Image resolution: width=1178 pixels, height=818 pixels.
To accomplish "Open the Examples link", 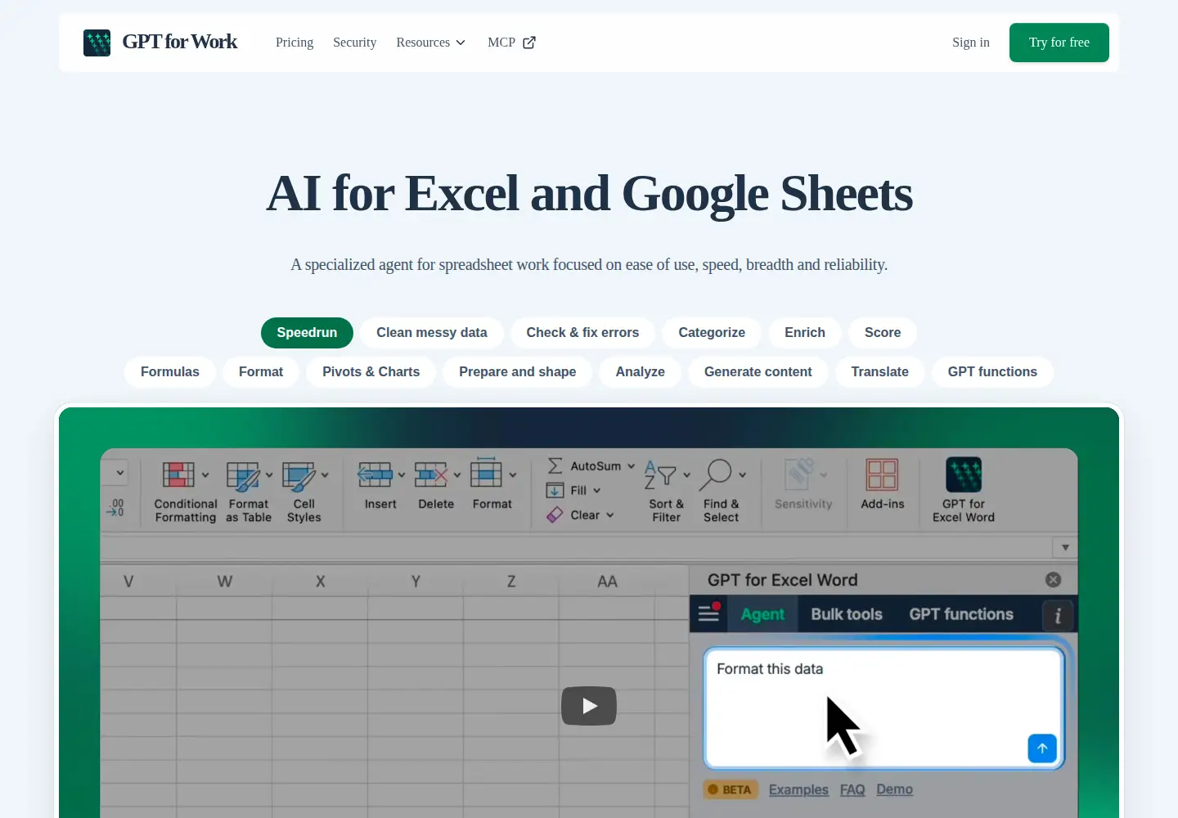I will coord(798,789).
